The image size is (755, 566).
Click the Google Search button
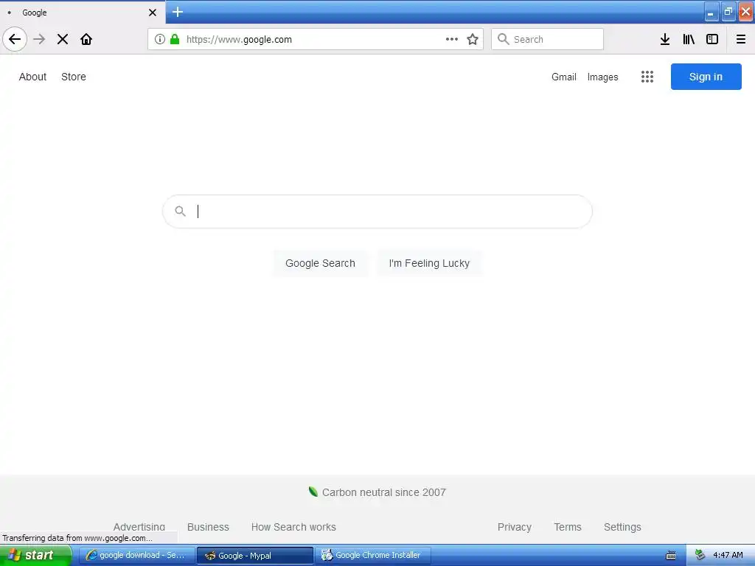pos(320,263)
